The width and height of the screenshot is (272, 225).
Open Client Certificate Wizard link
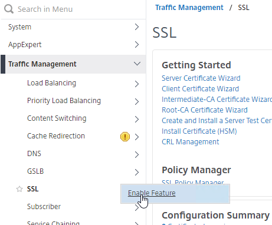200,89
